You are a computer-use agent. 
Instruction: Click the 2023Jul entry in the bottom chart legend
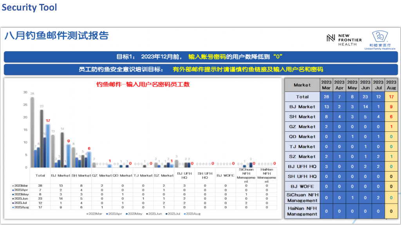(173, 214)
